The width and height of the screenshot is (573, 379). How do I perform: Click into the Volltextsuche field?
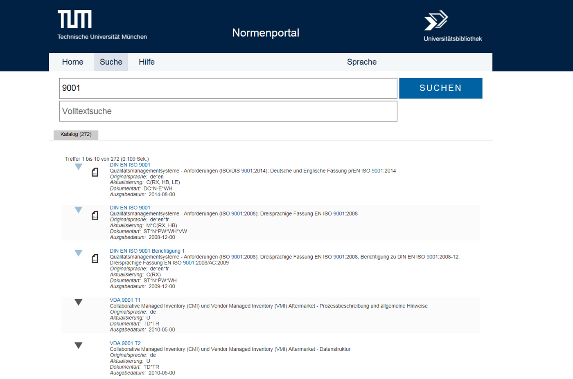(228, 111)
